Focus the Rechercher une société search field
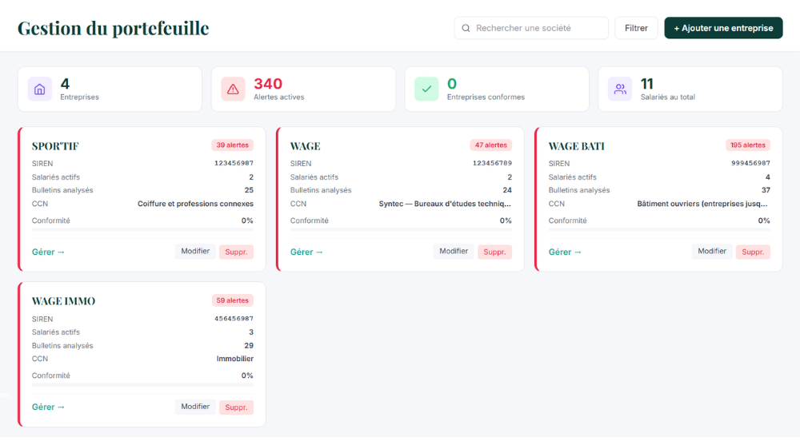The image size is (800, 441). click(531, 28)
